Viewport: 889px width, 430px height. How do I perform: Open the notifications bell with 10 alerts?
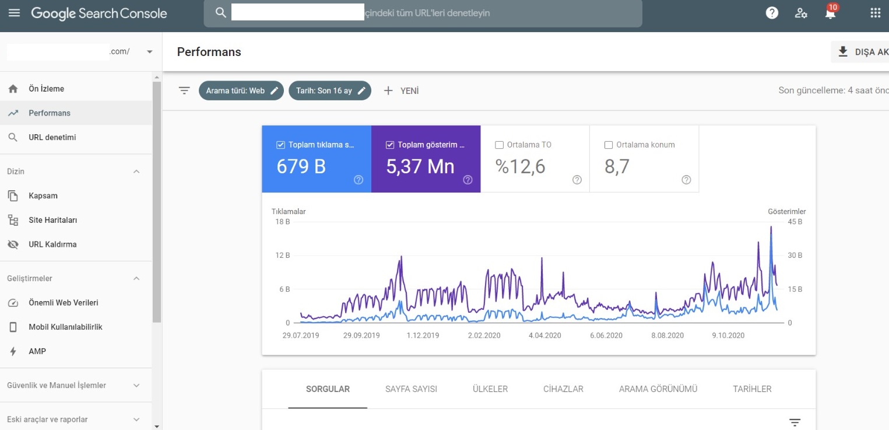point(831,12)
